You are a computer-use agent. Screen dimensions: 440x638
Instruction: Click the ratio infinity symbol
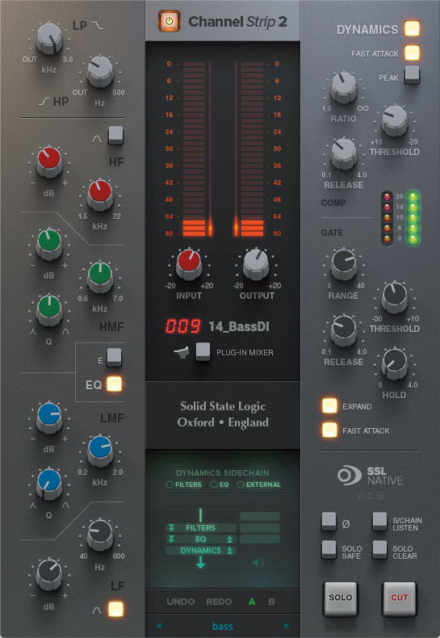click(x=362, y=108)
